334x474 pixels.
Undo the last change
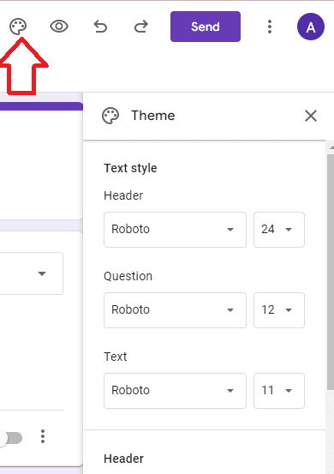click(x=100, y=27)
